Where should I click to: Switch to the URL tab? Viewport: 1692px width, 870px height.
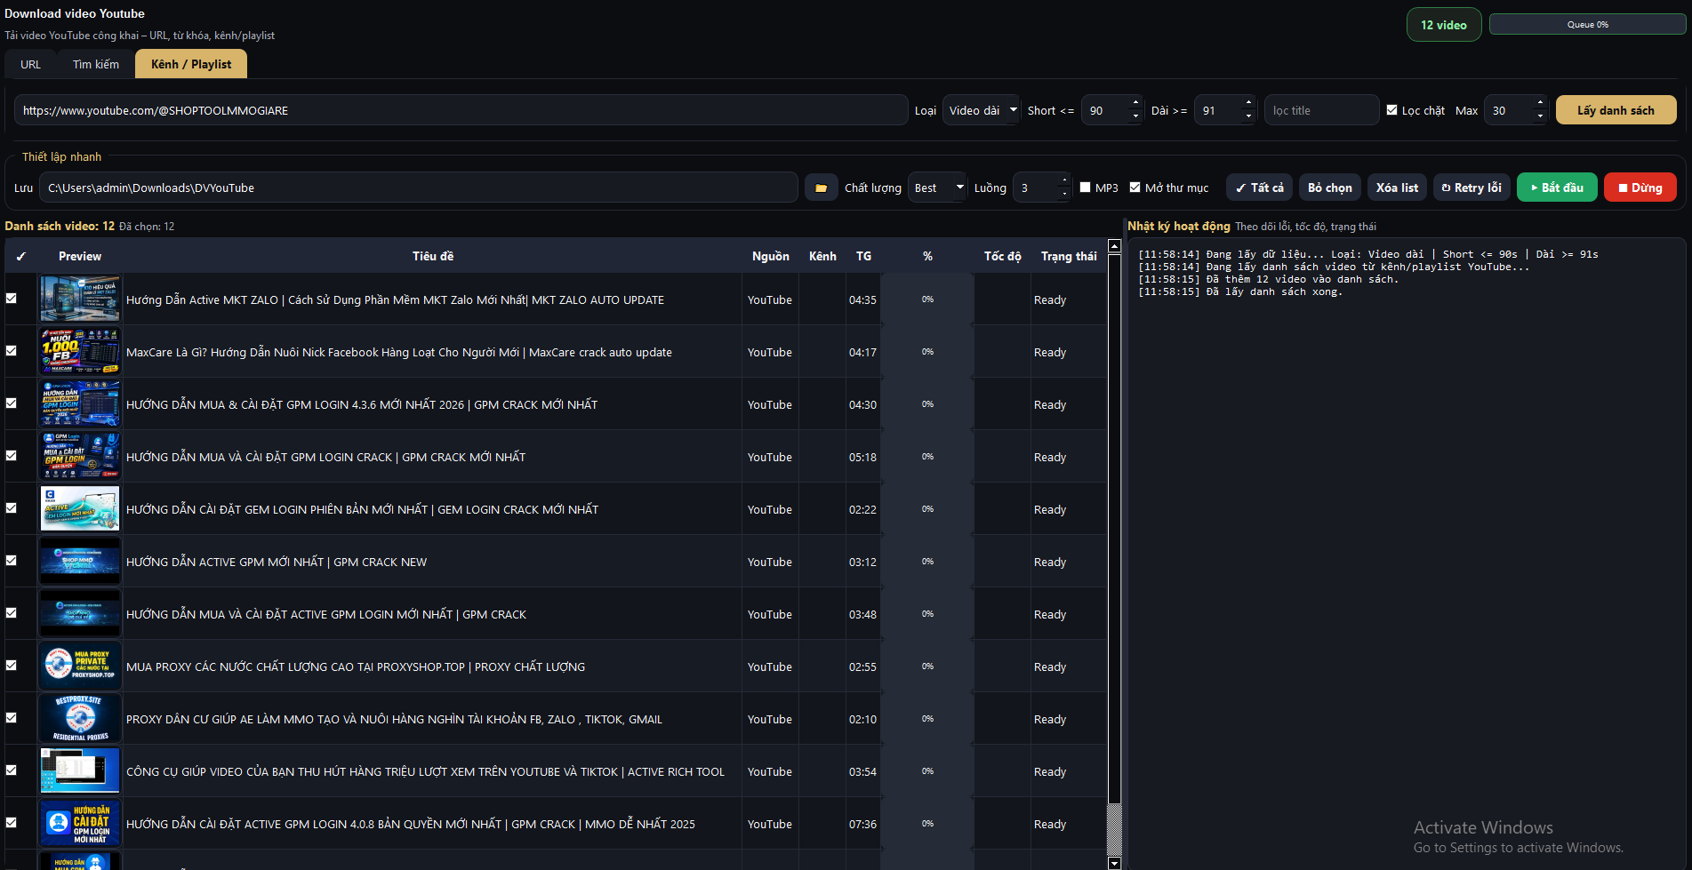30,64
